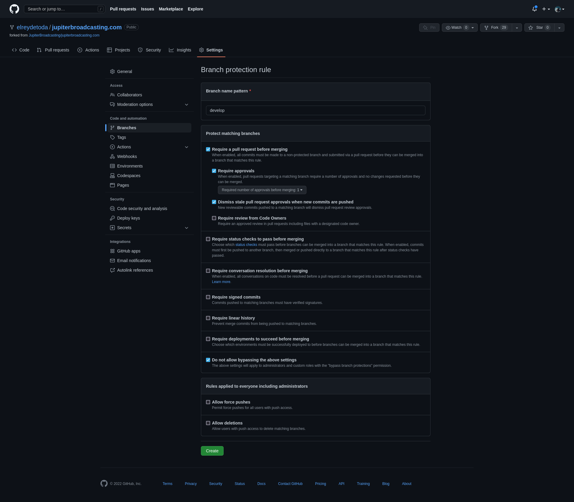Switch to the Insights tab
Screen dimensions: 574x502
[x=180, y=50]
